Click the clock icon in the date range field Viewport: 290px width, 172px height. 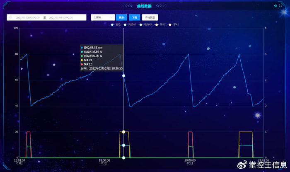coord(10,17)
